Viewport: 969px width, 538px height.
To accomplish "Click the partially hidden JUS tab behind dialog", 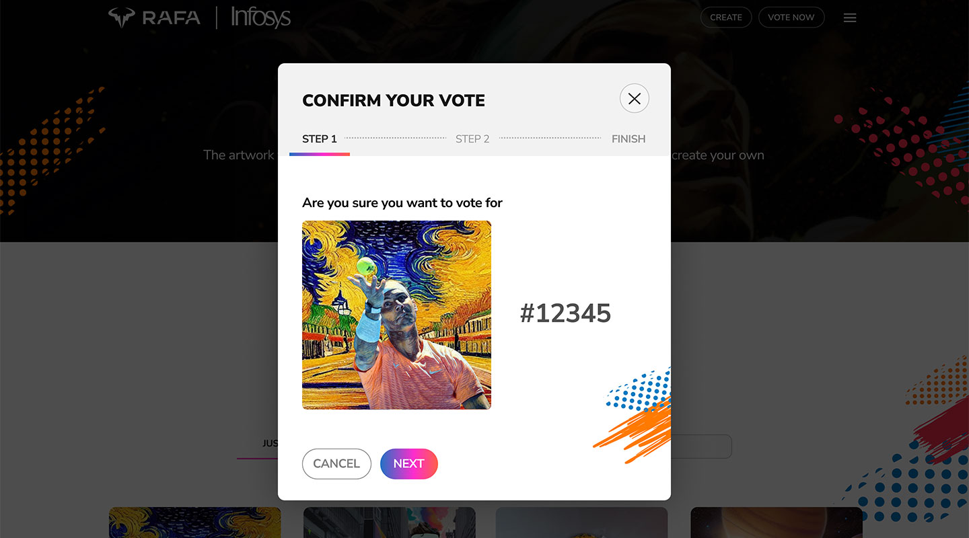I will click(270, 444).
